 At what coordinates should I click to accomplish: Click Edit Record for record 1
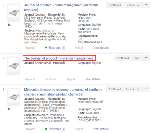tap(115, 5)
